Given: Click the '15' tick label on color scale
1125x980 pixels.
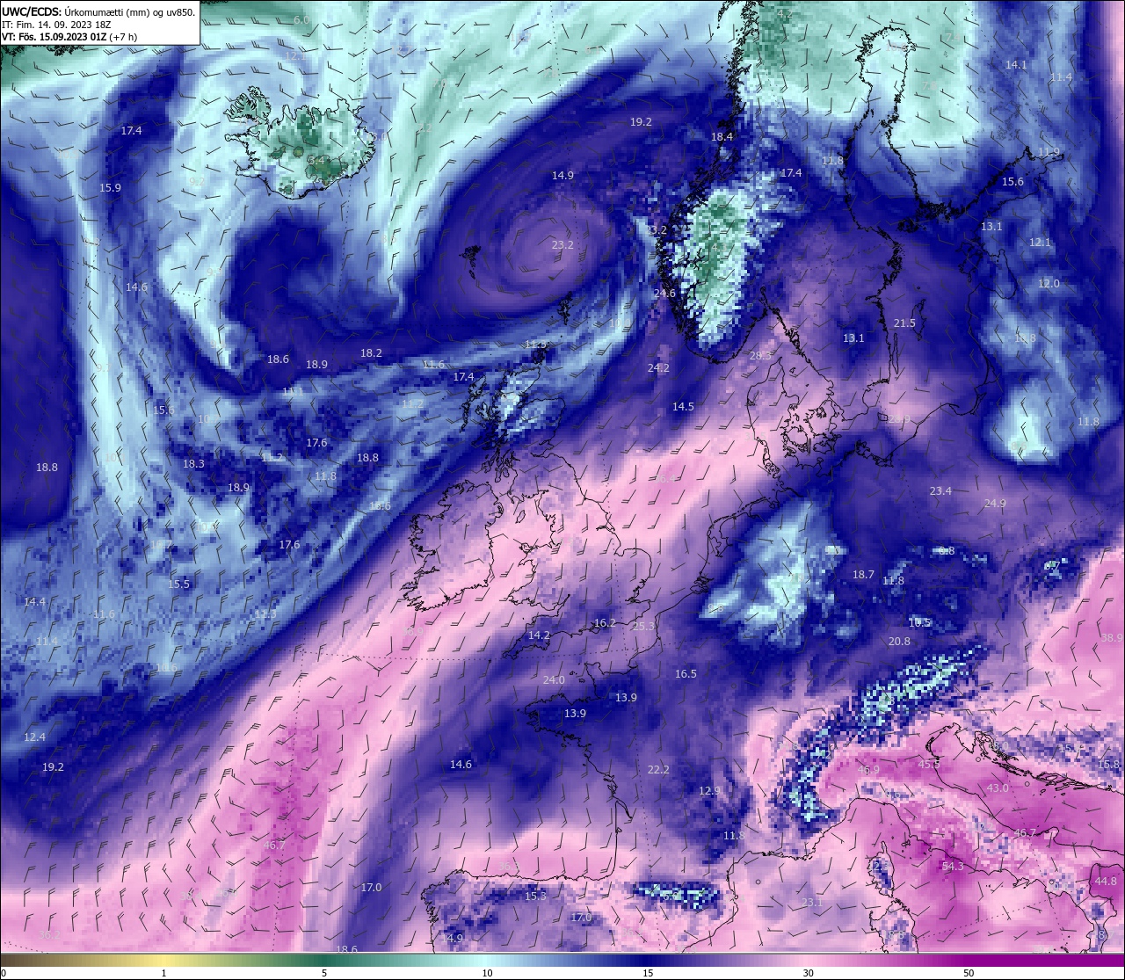Looking at the screenshot, I should [x=647, y=973].
